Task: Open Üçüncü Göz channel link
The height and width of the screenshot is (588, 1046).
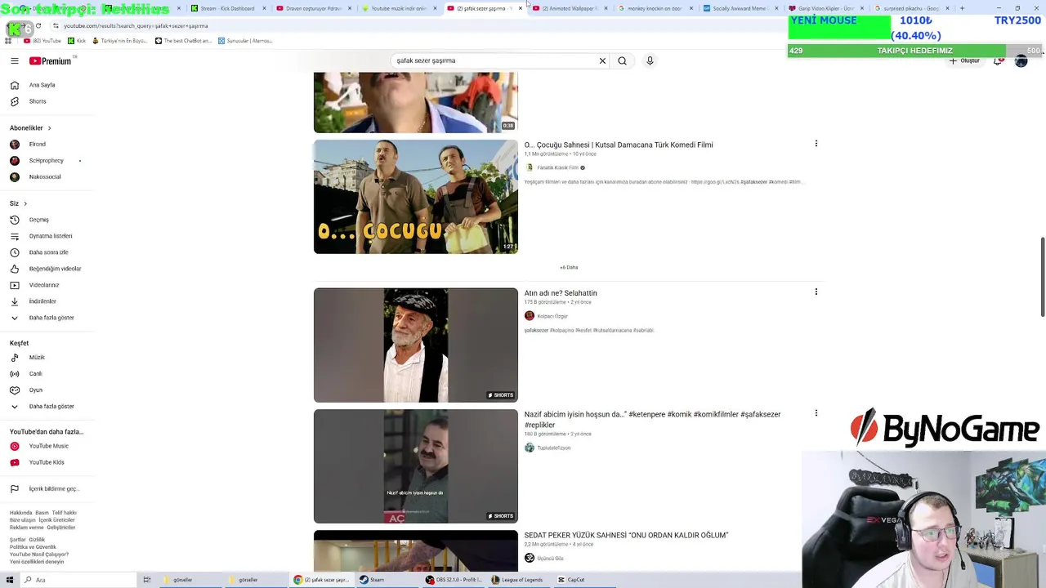Action: click(x=550, y=559)
